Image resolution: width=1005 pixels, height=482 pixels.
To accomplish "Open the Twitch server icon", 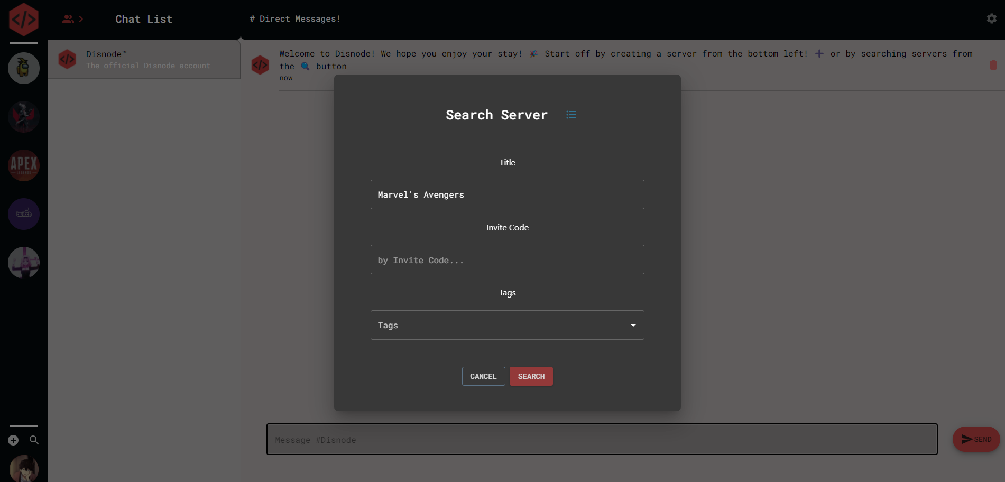I will [x=24, y=214].
